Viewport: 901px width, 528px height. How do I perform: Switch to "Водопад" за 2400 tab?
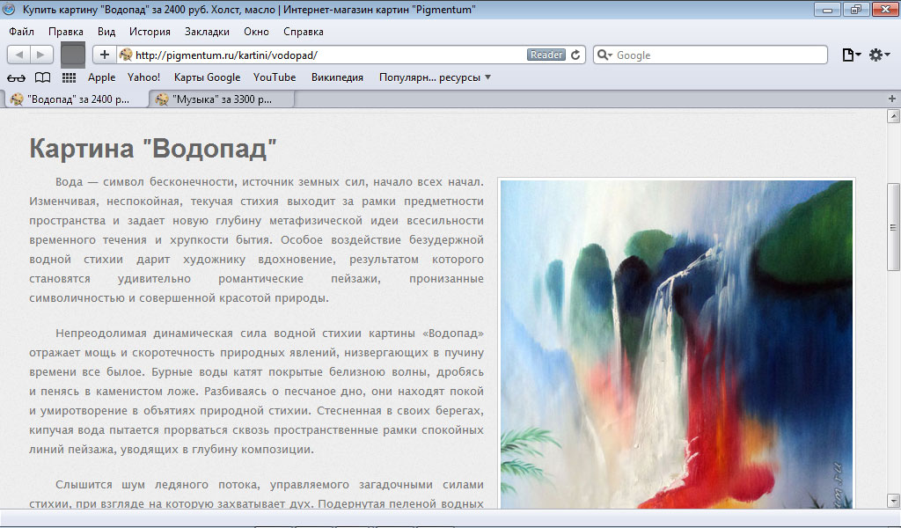(x=76, y=99)
